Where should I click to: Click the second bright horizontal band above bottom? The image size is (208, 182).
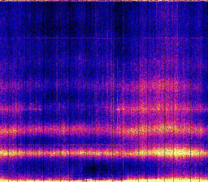(104, 131)
